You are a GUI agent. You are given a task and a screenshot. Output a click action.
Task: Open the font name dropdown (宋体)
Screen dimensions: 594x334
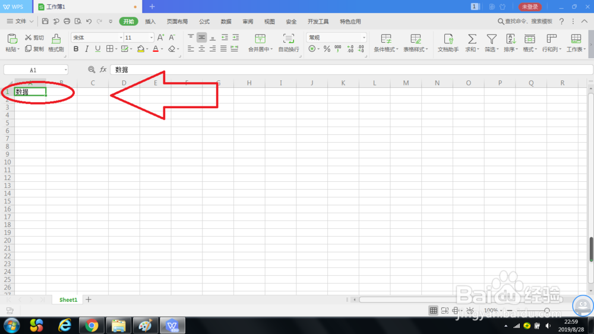121,37
